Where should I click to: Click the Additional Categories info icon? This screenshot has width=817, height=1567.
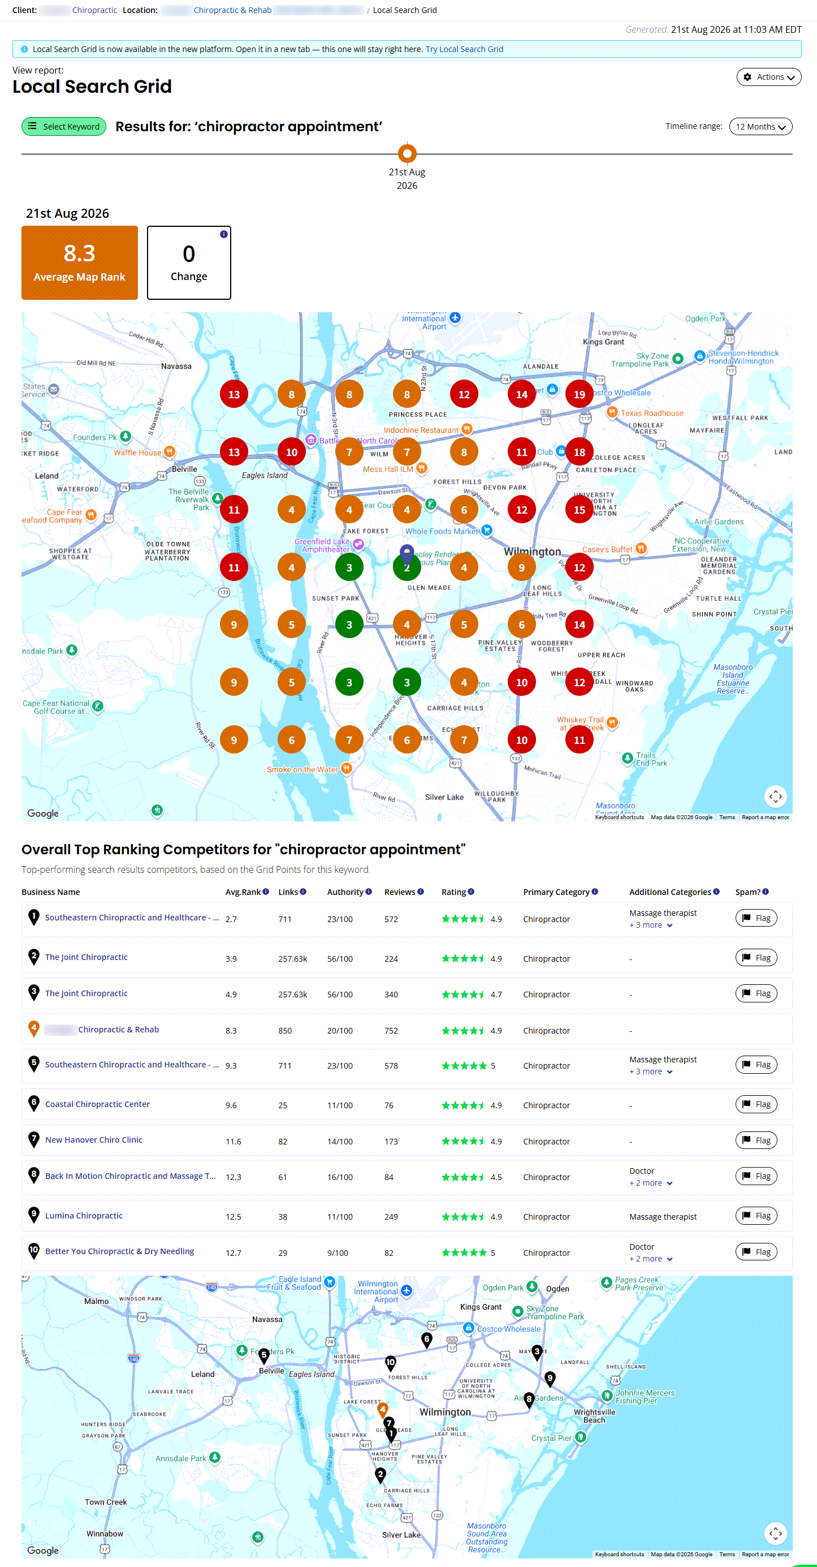[x=716, y=892]
